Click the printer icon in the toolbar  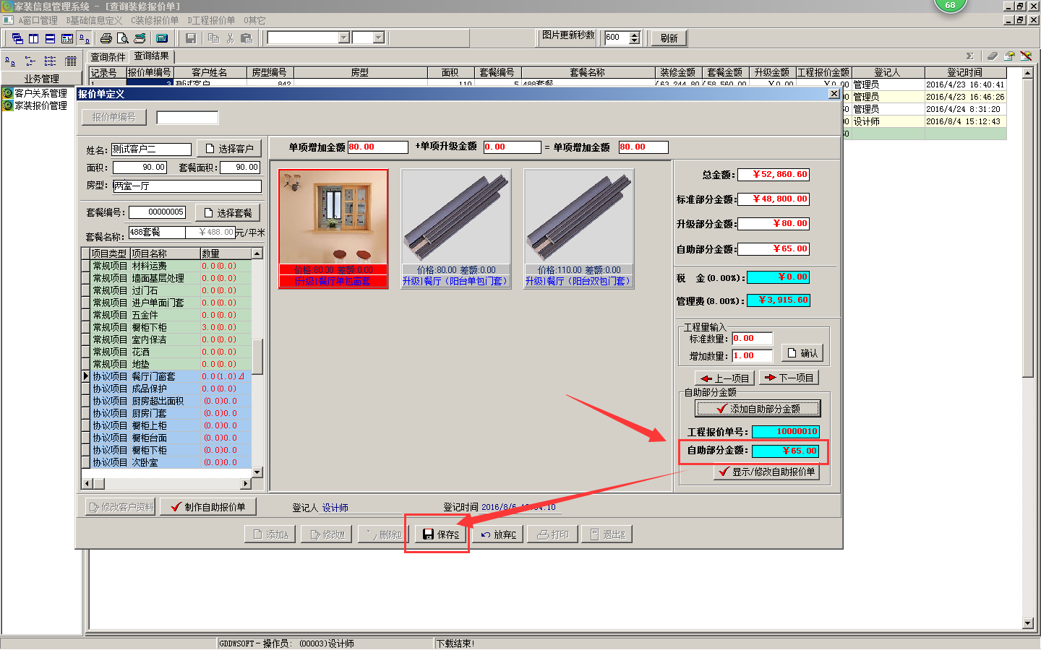(x=106, y=38)
